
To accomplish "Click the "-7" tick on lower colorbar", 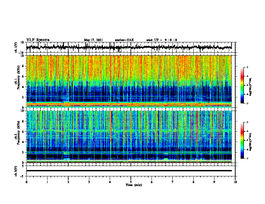I will (247, 158).
